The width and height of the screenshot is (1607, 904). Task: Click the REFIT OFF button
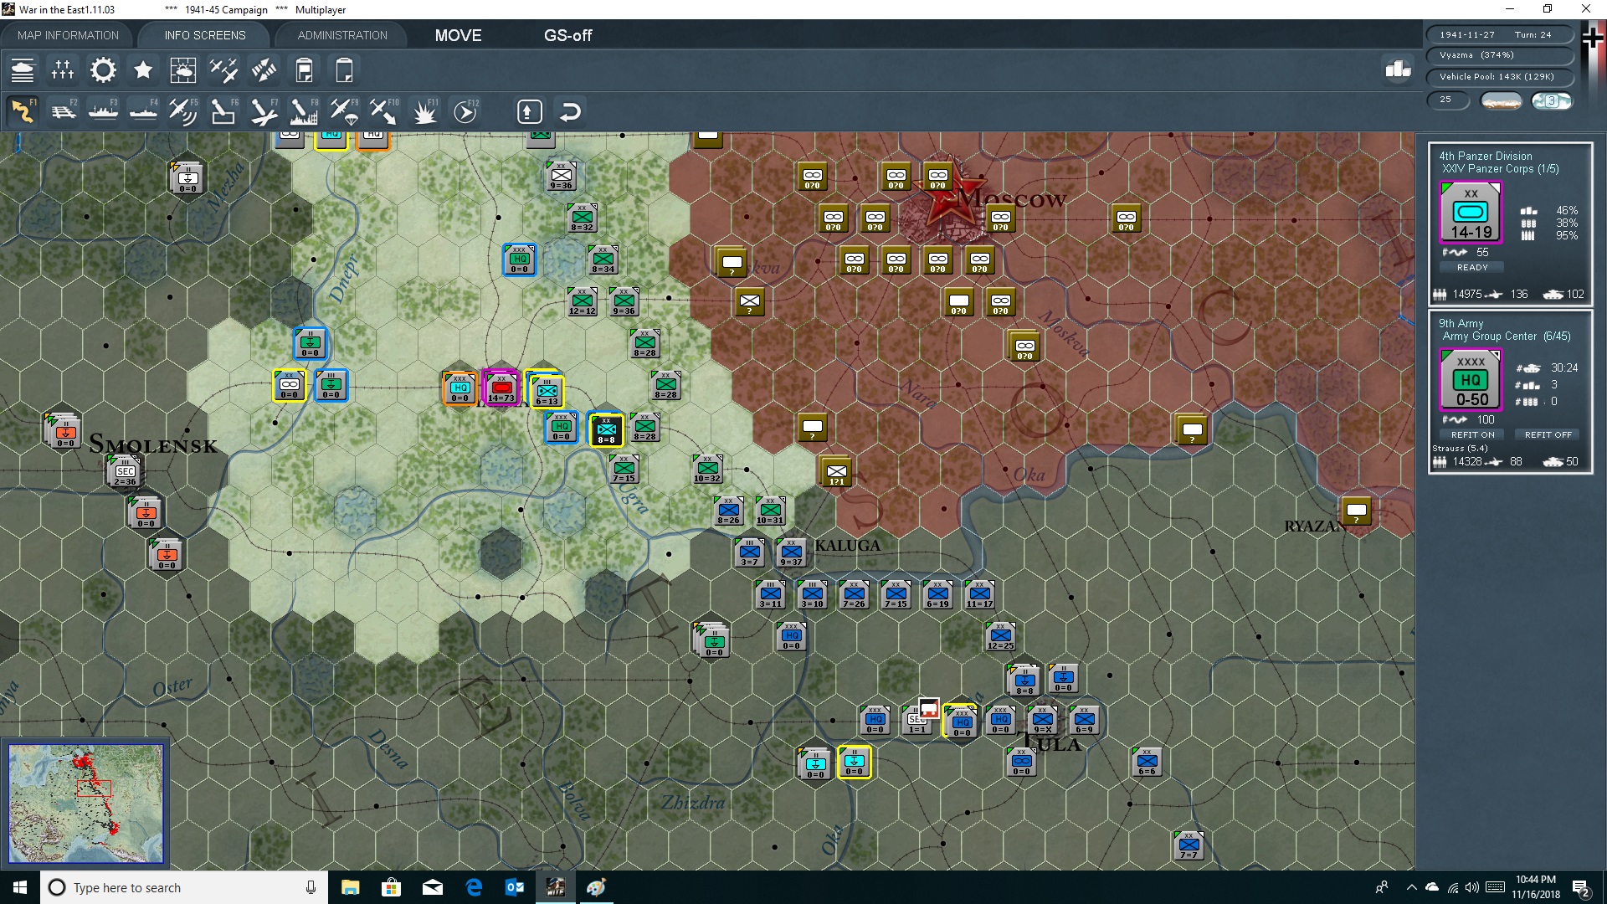click(1548, 434)
